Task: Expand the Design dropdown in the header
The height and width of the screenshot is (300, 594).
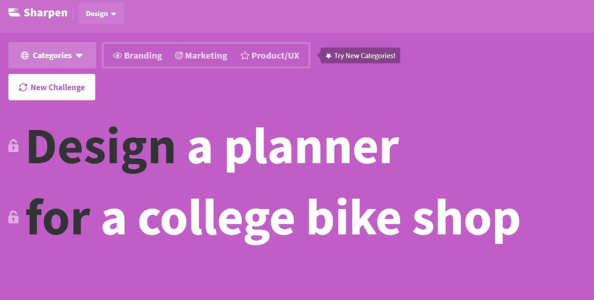Action: coord(101,13)
